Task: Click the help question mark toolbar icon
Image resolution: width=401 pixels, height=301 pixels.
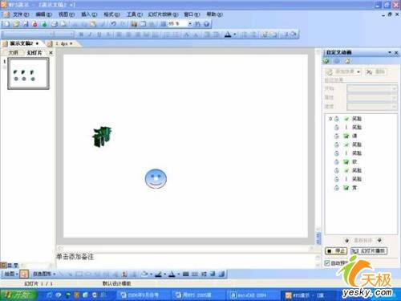Action: pyautogui.click(x=206, y=24)
